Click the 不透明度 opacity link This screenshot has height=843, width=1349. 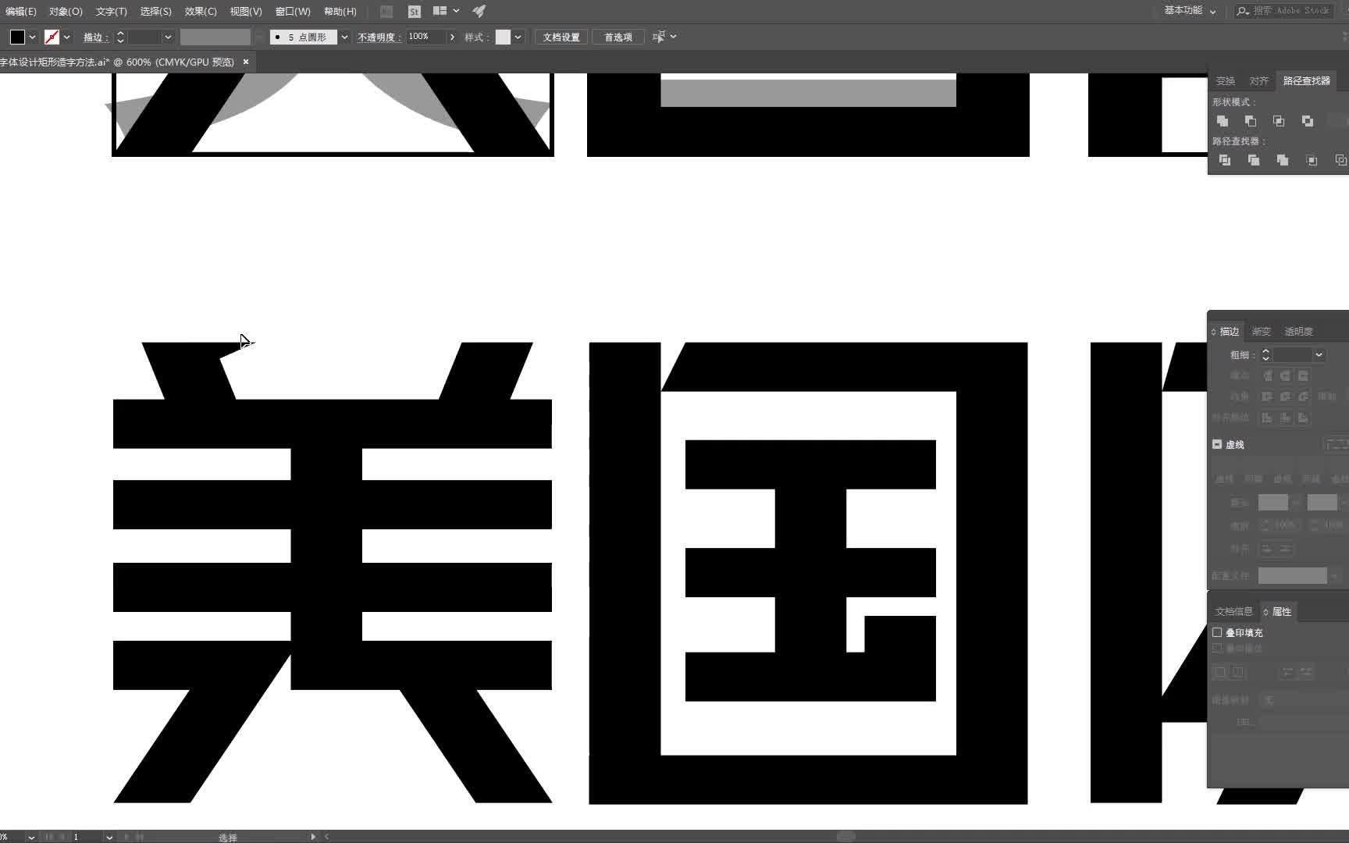coord(379,37)
